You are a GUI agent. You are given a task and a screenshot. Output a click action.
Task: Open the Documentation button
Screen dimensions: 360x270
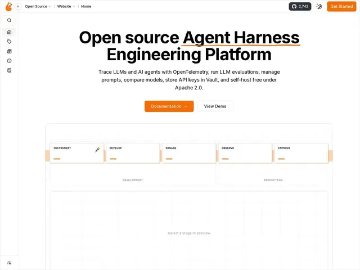[x=169, y=106]
